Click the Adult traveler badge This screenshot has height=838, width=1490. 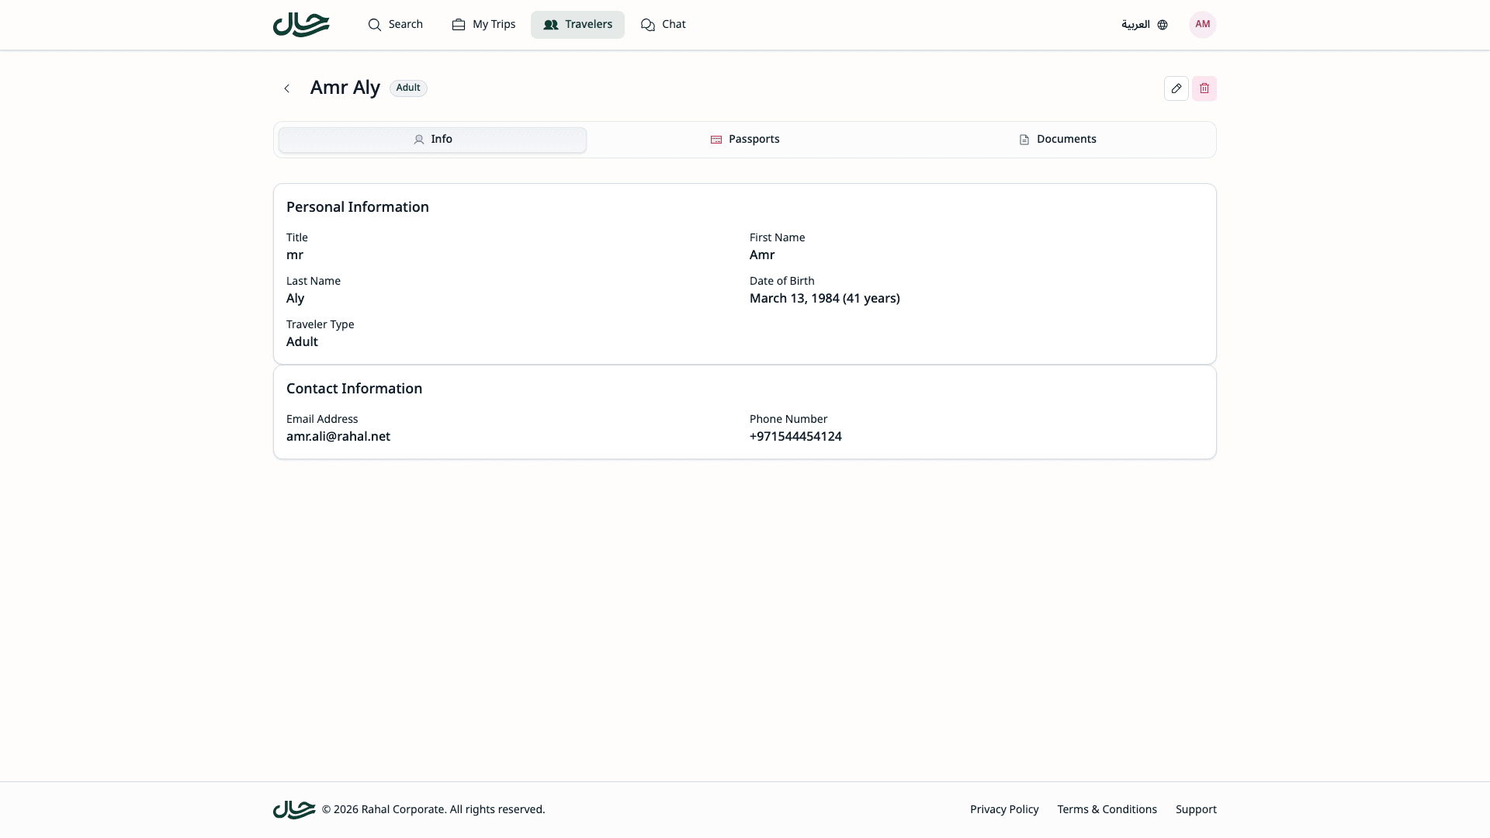tap(407, 87)
